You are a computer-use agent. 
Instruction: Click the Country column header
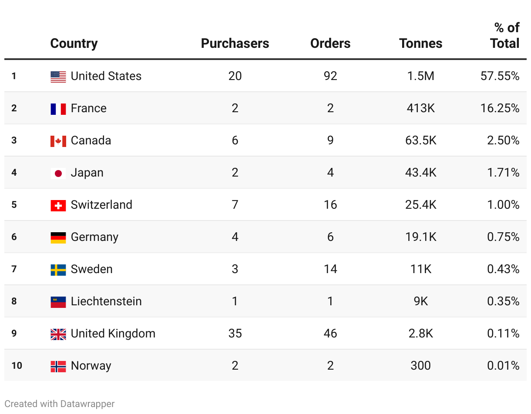pos(74,43)
